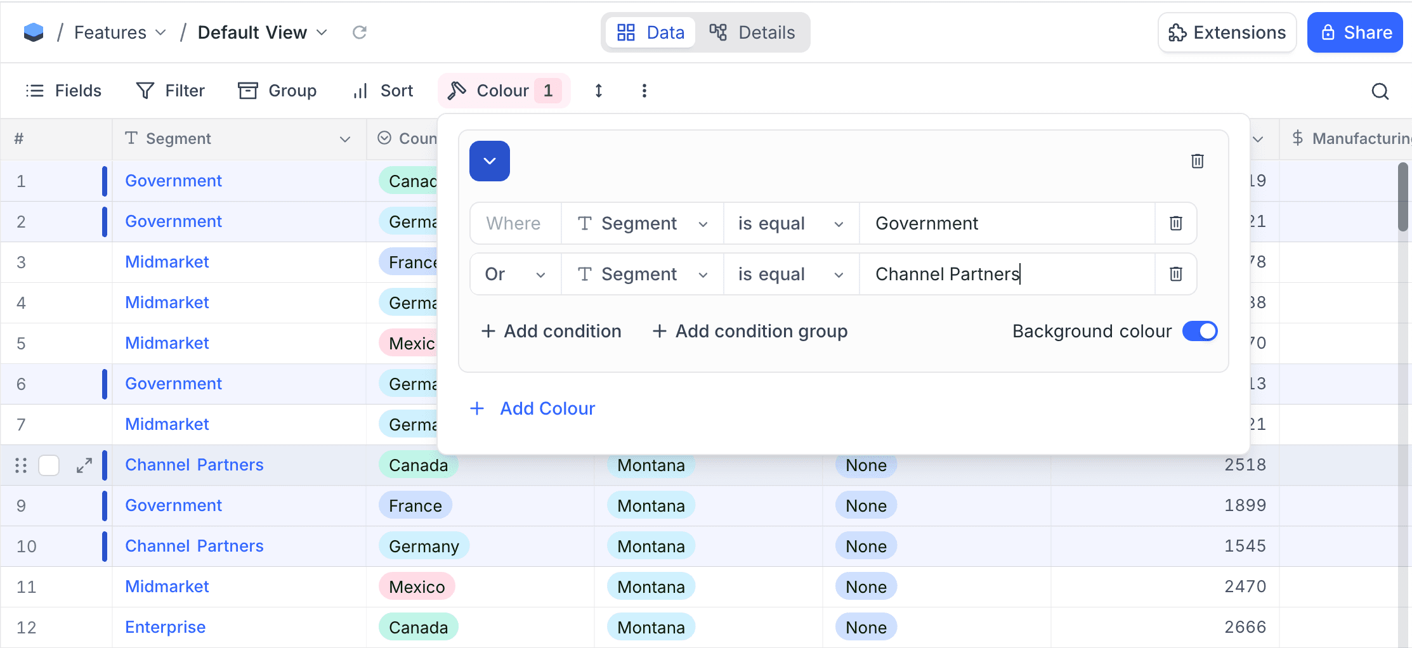This screenshot has height=648, width=1412.
Task: Expand row 8 with the expand icon
Action: point(84,465)
